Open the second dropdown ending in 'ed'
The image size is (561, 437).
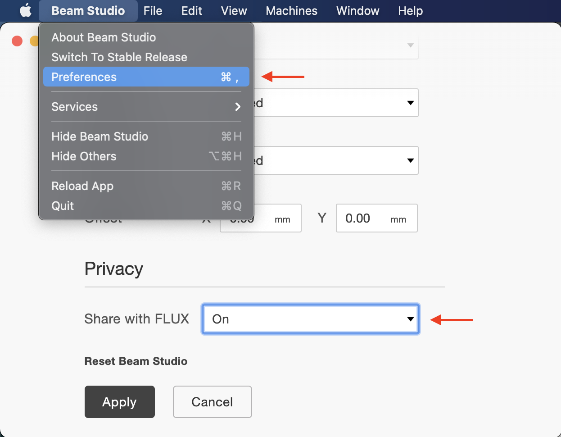click(x=336, y=103)
